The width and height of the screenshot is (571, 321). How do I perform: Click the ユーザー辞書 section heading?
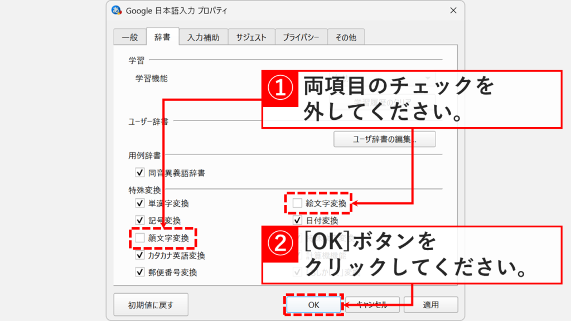click(x=148, y=121)
